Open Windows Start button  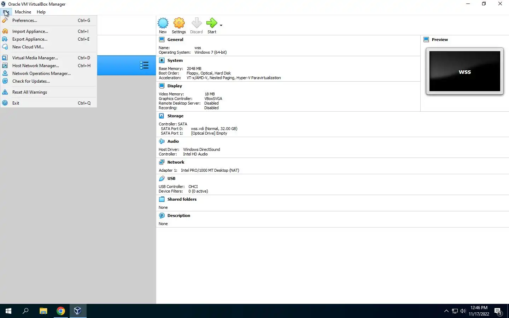8,311
